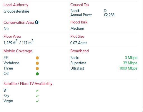The width and height of the screenshot is (143, 112).
Task: Click the Sky availability check mark
Action: click(37, 96)
